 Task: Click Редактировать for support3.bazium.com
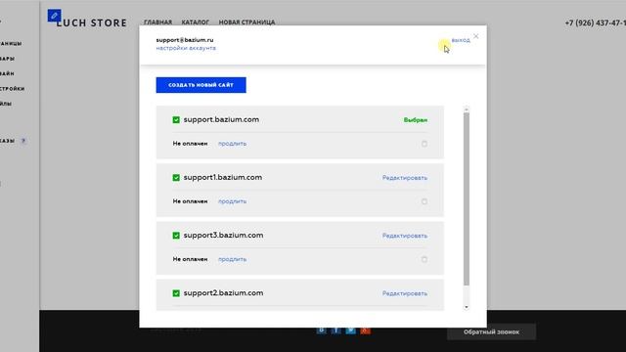[x=405, y=236]
